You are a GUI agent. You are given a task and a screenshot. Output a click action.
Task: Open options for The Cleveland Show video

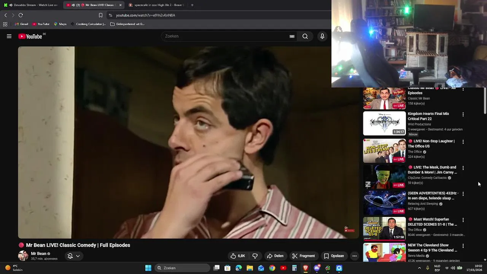463,246
